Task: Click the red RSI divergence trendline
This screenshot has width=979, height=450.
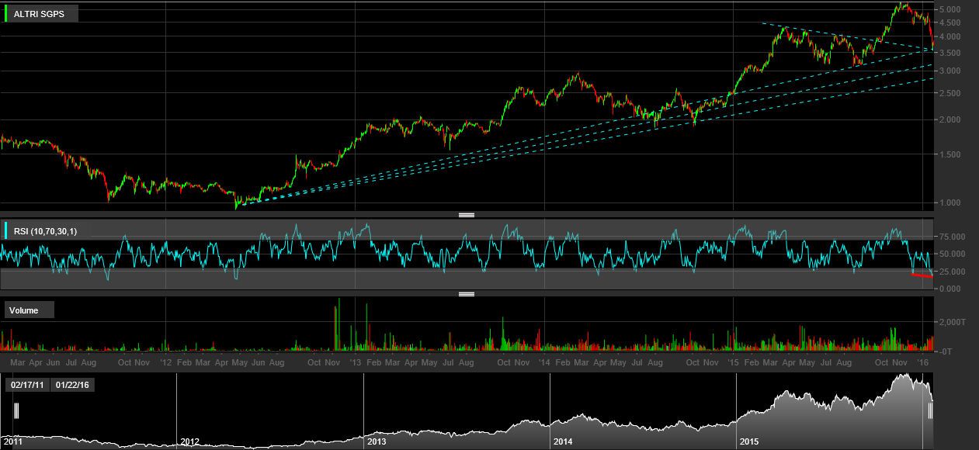Action: [x=922, y=275]
